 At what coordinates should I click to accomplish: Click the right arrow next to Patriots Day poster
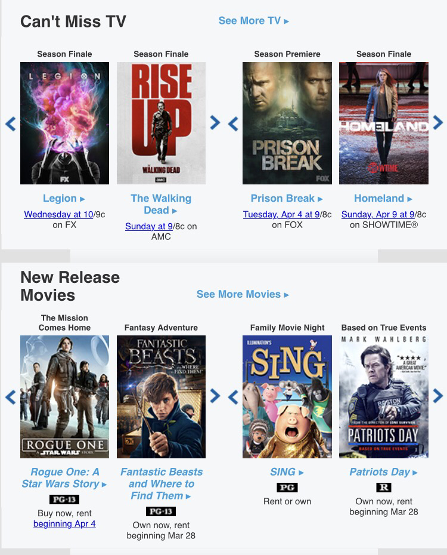437,396
